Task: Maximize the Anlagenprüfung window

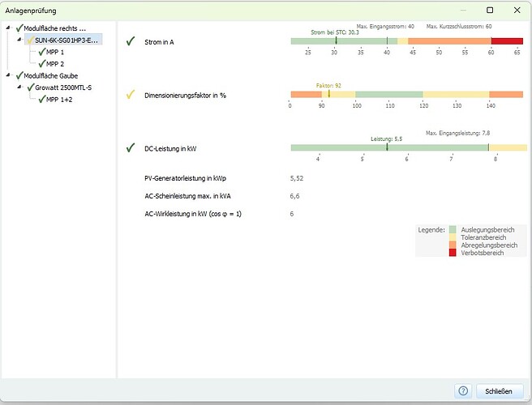Action: coord(490,11)
